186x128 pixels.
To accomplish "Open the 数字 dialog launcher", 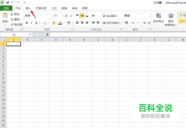I will click(x=150, y=29).
